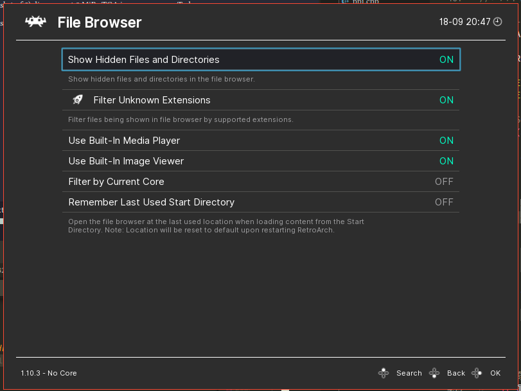This screenshot has width=521, height=391.
Task: Click the Back button label
Action: 456,373
